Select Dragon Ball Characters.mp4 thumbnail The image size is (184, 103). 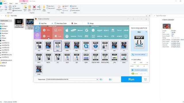[x=19, y=23]
